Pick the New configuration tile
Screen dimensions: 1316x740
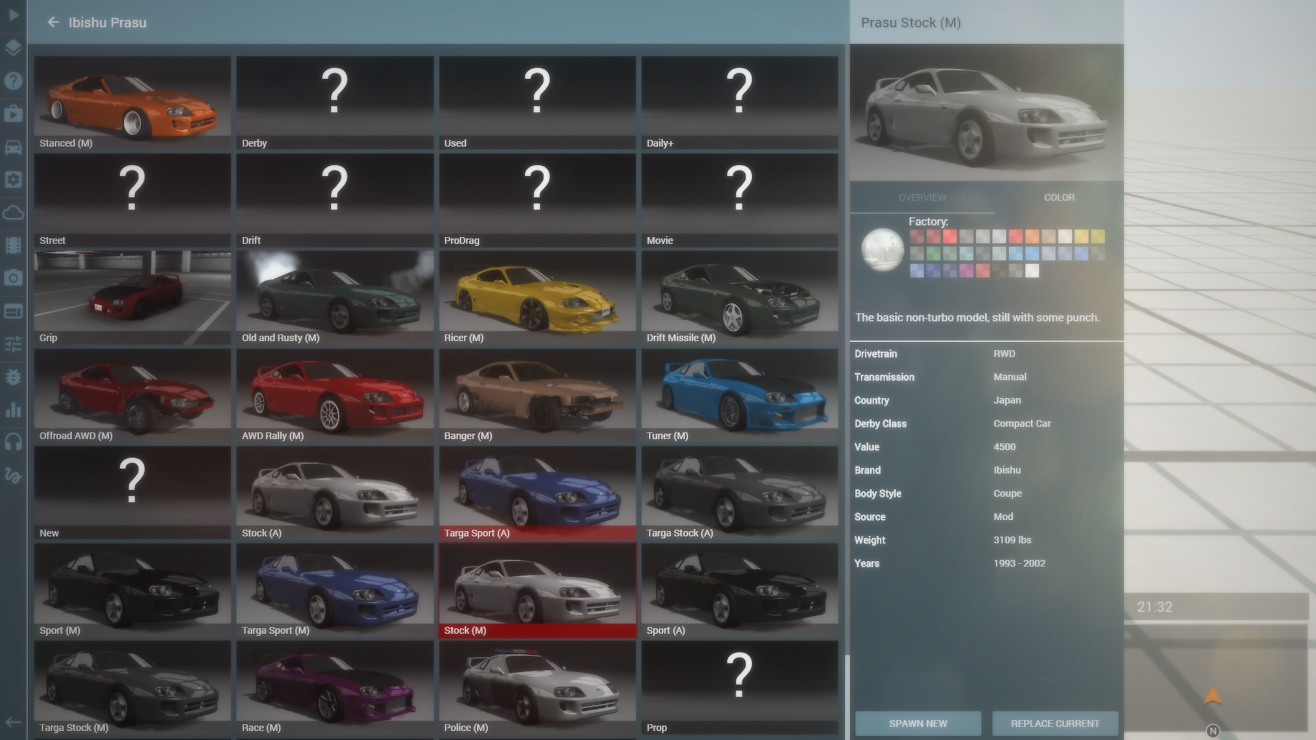click(x=132, y=493)
